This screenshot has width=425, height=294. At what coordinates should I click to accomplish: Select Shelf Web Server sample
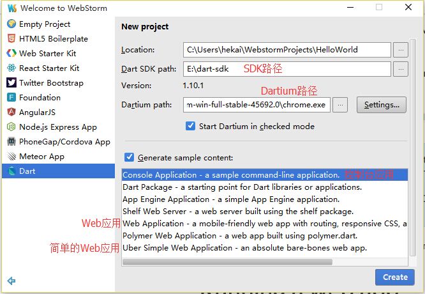pos(265,211)
